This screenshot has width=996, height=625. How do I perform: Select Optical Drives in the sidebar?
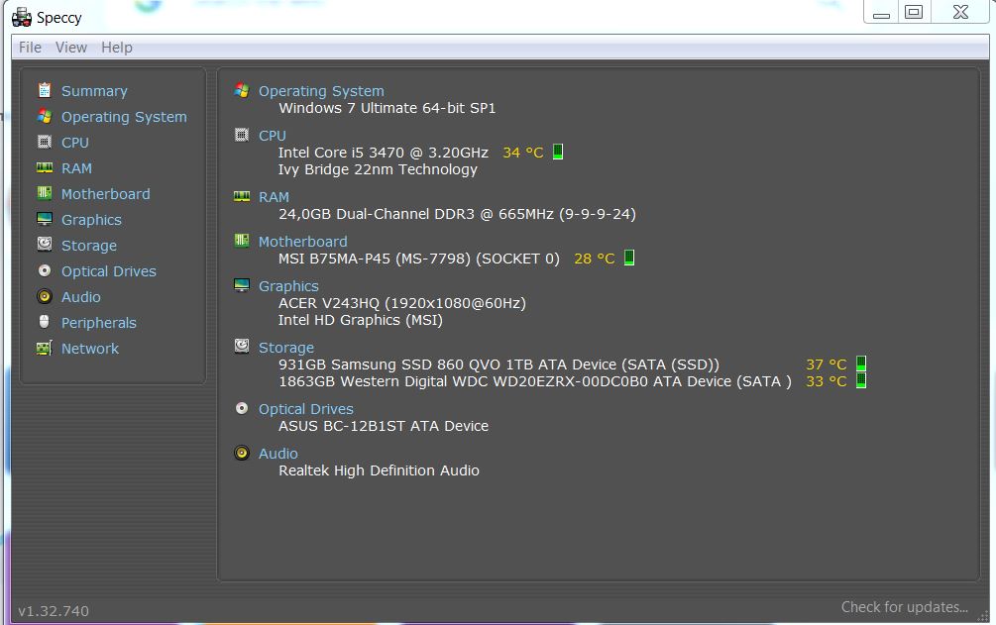pyautogui.click(x=108, y=271)
